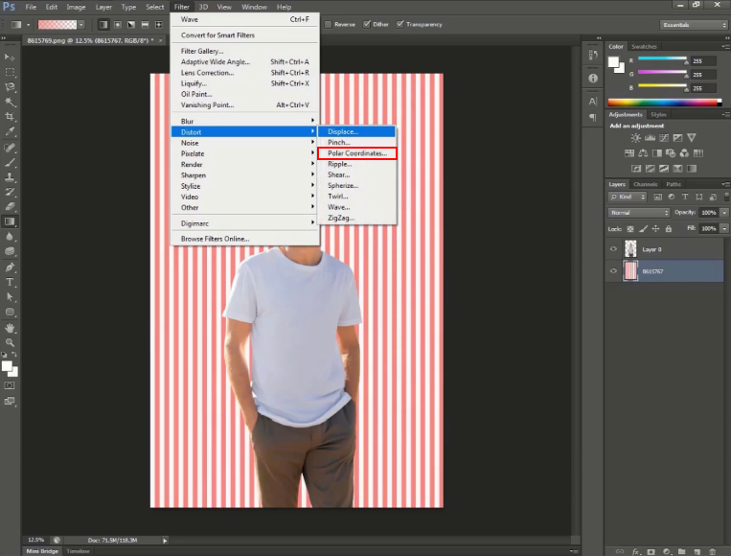Open the Fill slider arrow
Image resolution: width=731 pixels, height=556 pixels.
click(724, 228)
